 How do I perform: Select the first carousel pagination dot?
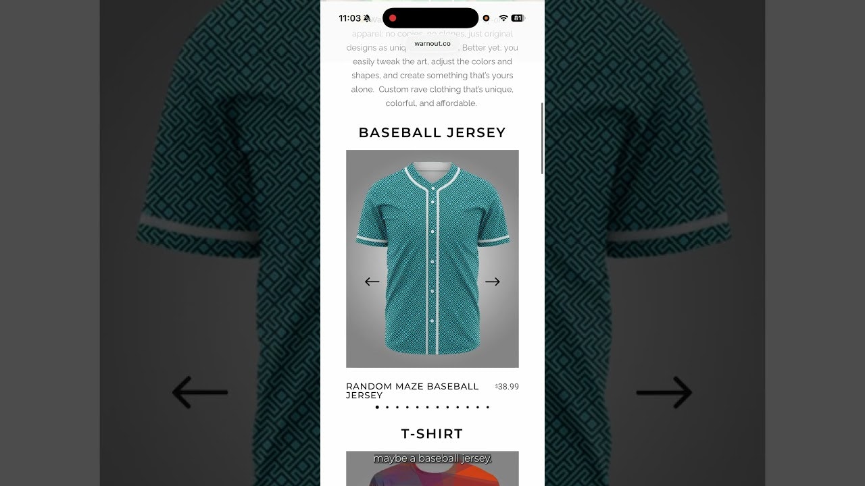pos(377,407)
